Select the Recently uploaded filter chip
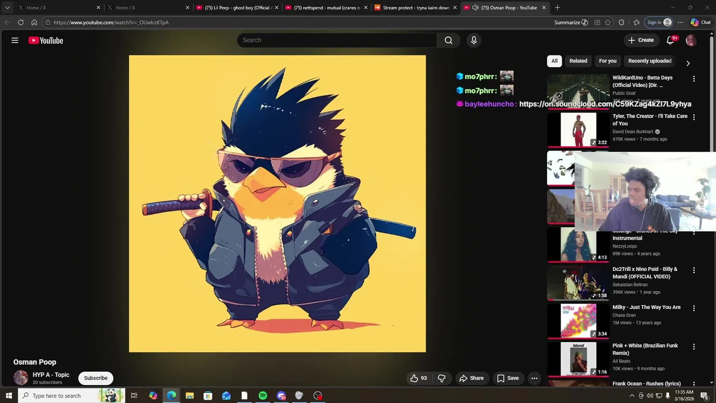The width and height of the screenshot is (716, 403). coord(650,61)
